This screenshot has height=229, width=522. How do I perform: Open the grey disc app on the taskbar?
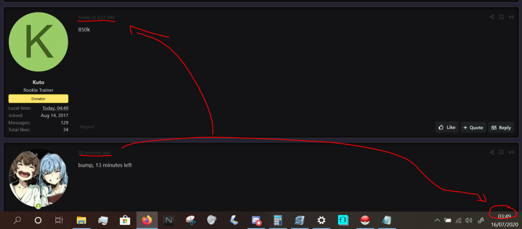click(x=212, y=220)
